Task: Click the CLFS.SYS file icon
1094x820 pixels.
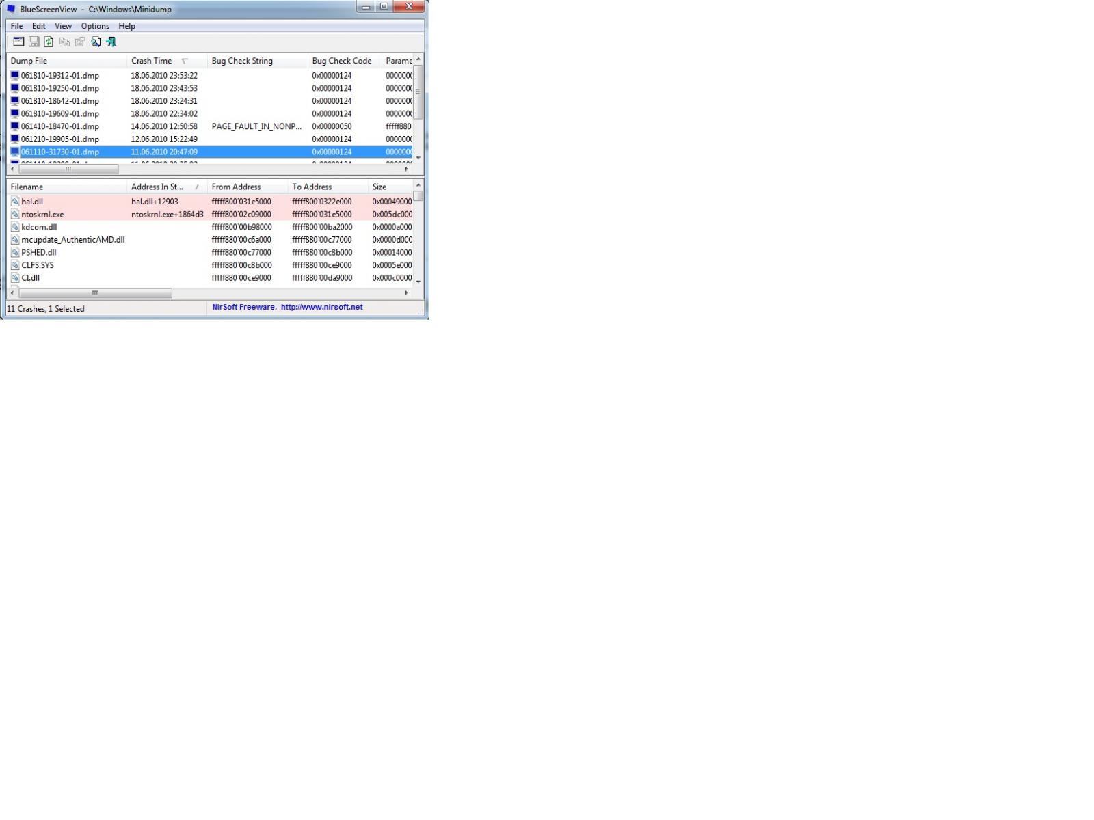Action: [x=15, y=265]
